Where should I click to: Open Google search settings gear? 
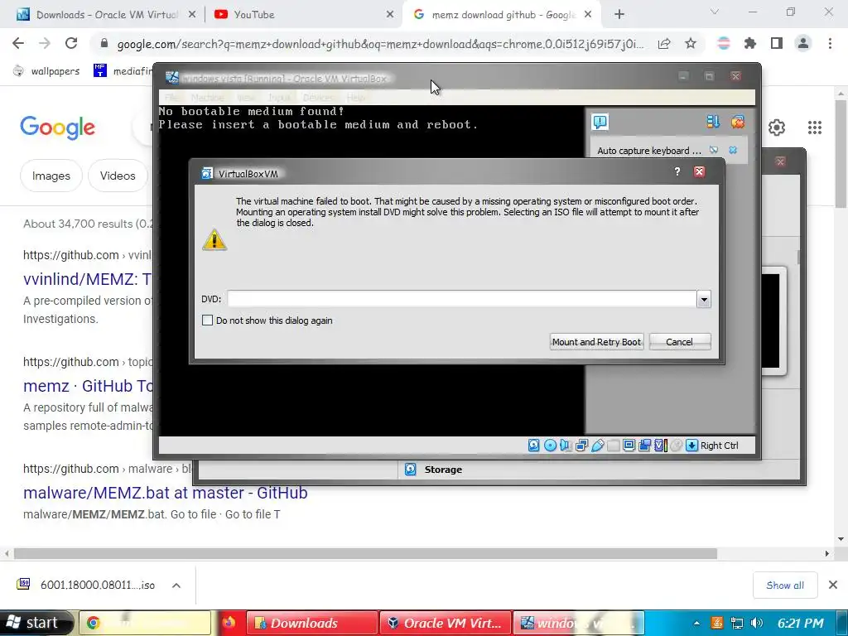click(777, 127)
